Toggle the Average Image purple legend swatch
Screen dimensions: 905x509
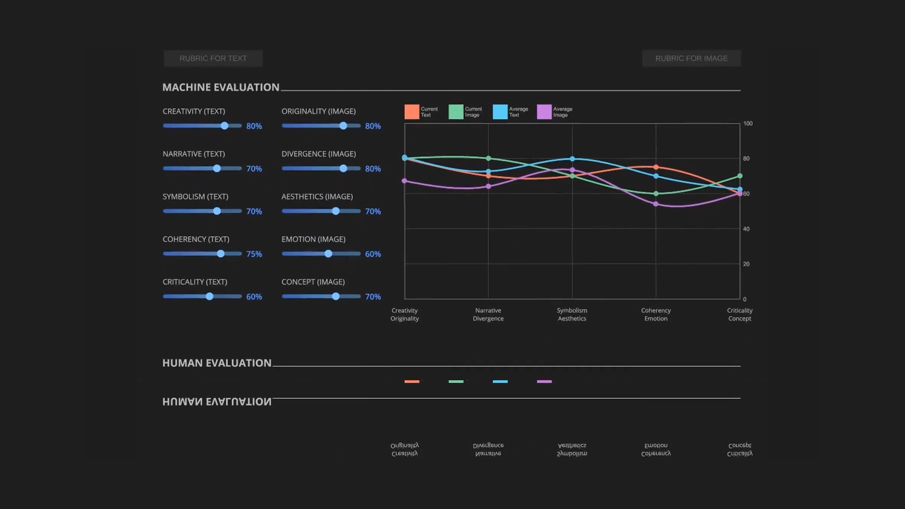pos(544,112)
